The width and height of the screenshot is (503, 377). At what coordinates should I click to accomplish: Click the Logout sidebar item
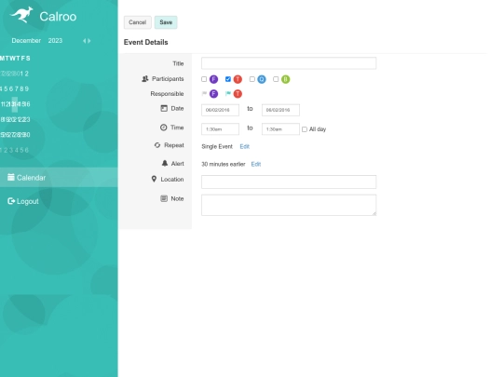(23, 201)
